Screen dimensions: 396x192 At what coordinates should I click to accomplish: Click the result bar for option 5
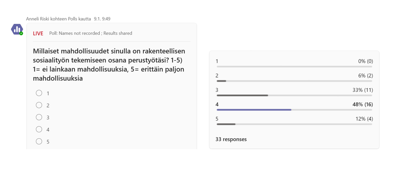[294, 124]
